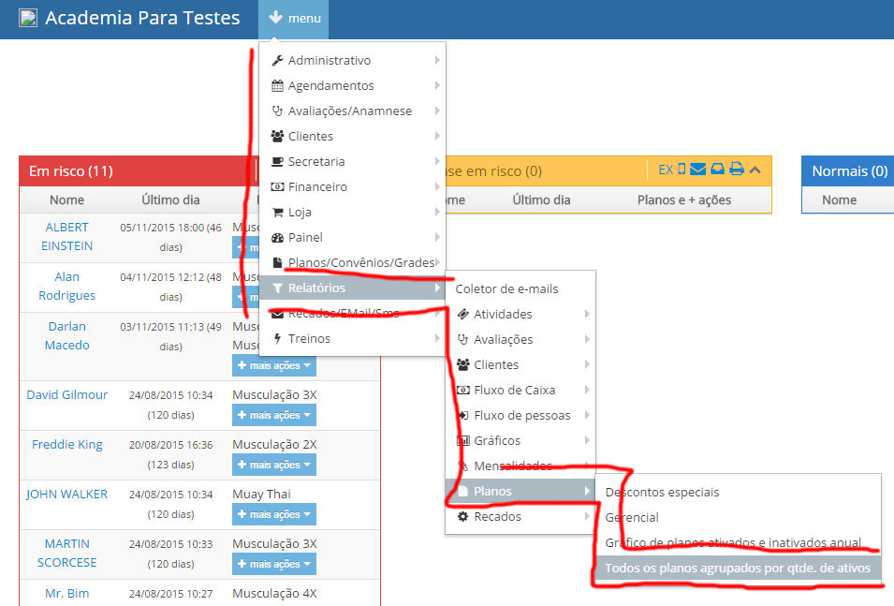Image resolution: width=894 pixels, height=606 pixels.
Task: Select the Loja menu item with cart icon
Action: coord(300,213)
